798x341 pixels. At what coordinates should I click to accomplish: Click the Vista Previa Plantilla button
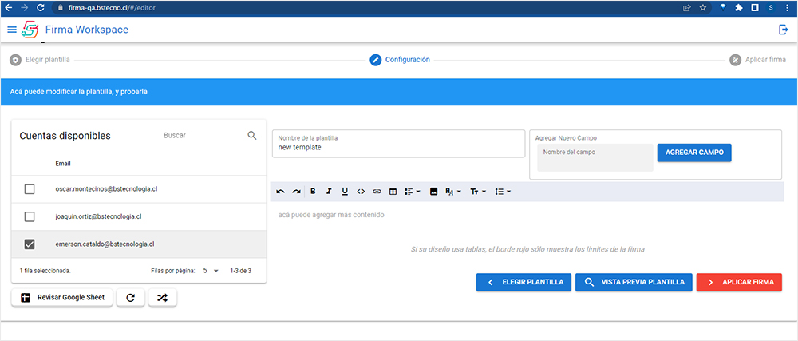(x=634, y=282)
